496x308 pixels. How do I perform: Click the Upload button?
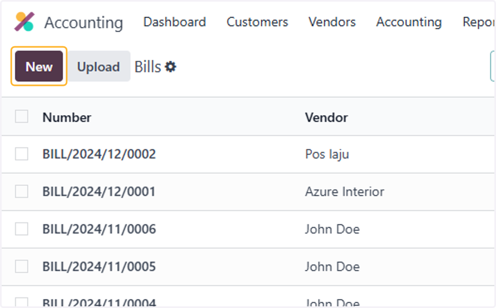98,66
